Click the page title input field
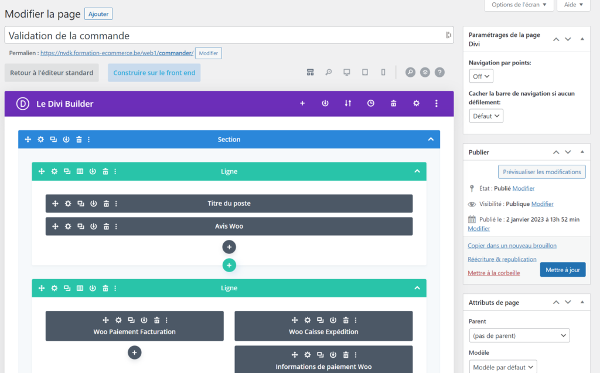The image size is (600, 373). click(229, 35)
